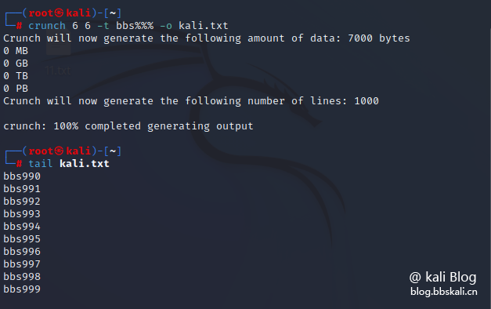This screenshot has height=309, width=491.
Task: Click the tilde directory in the second prompt
Action: point(113,151)
